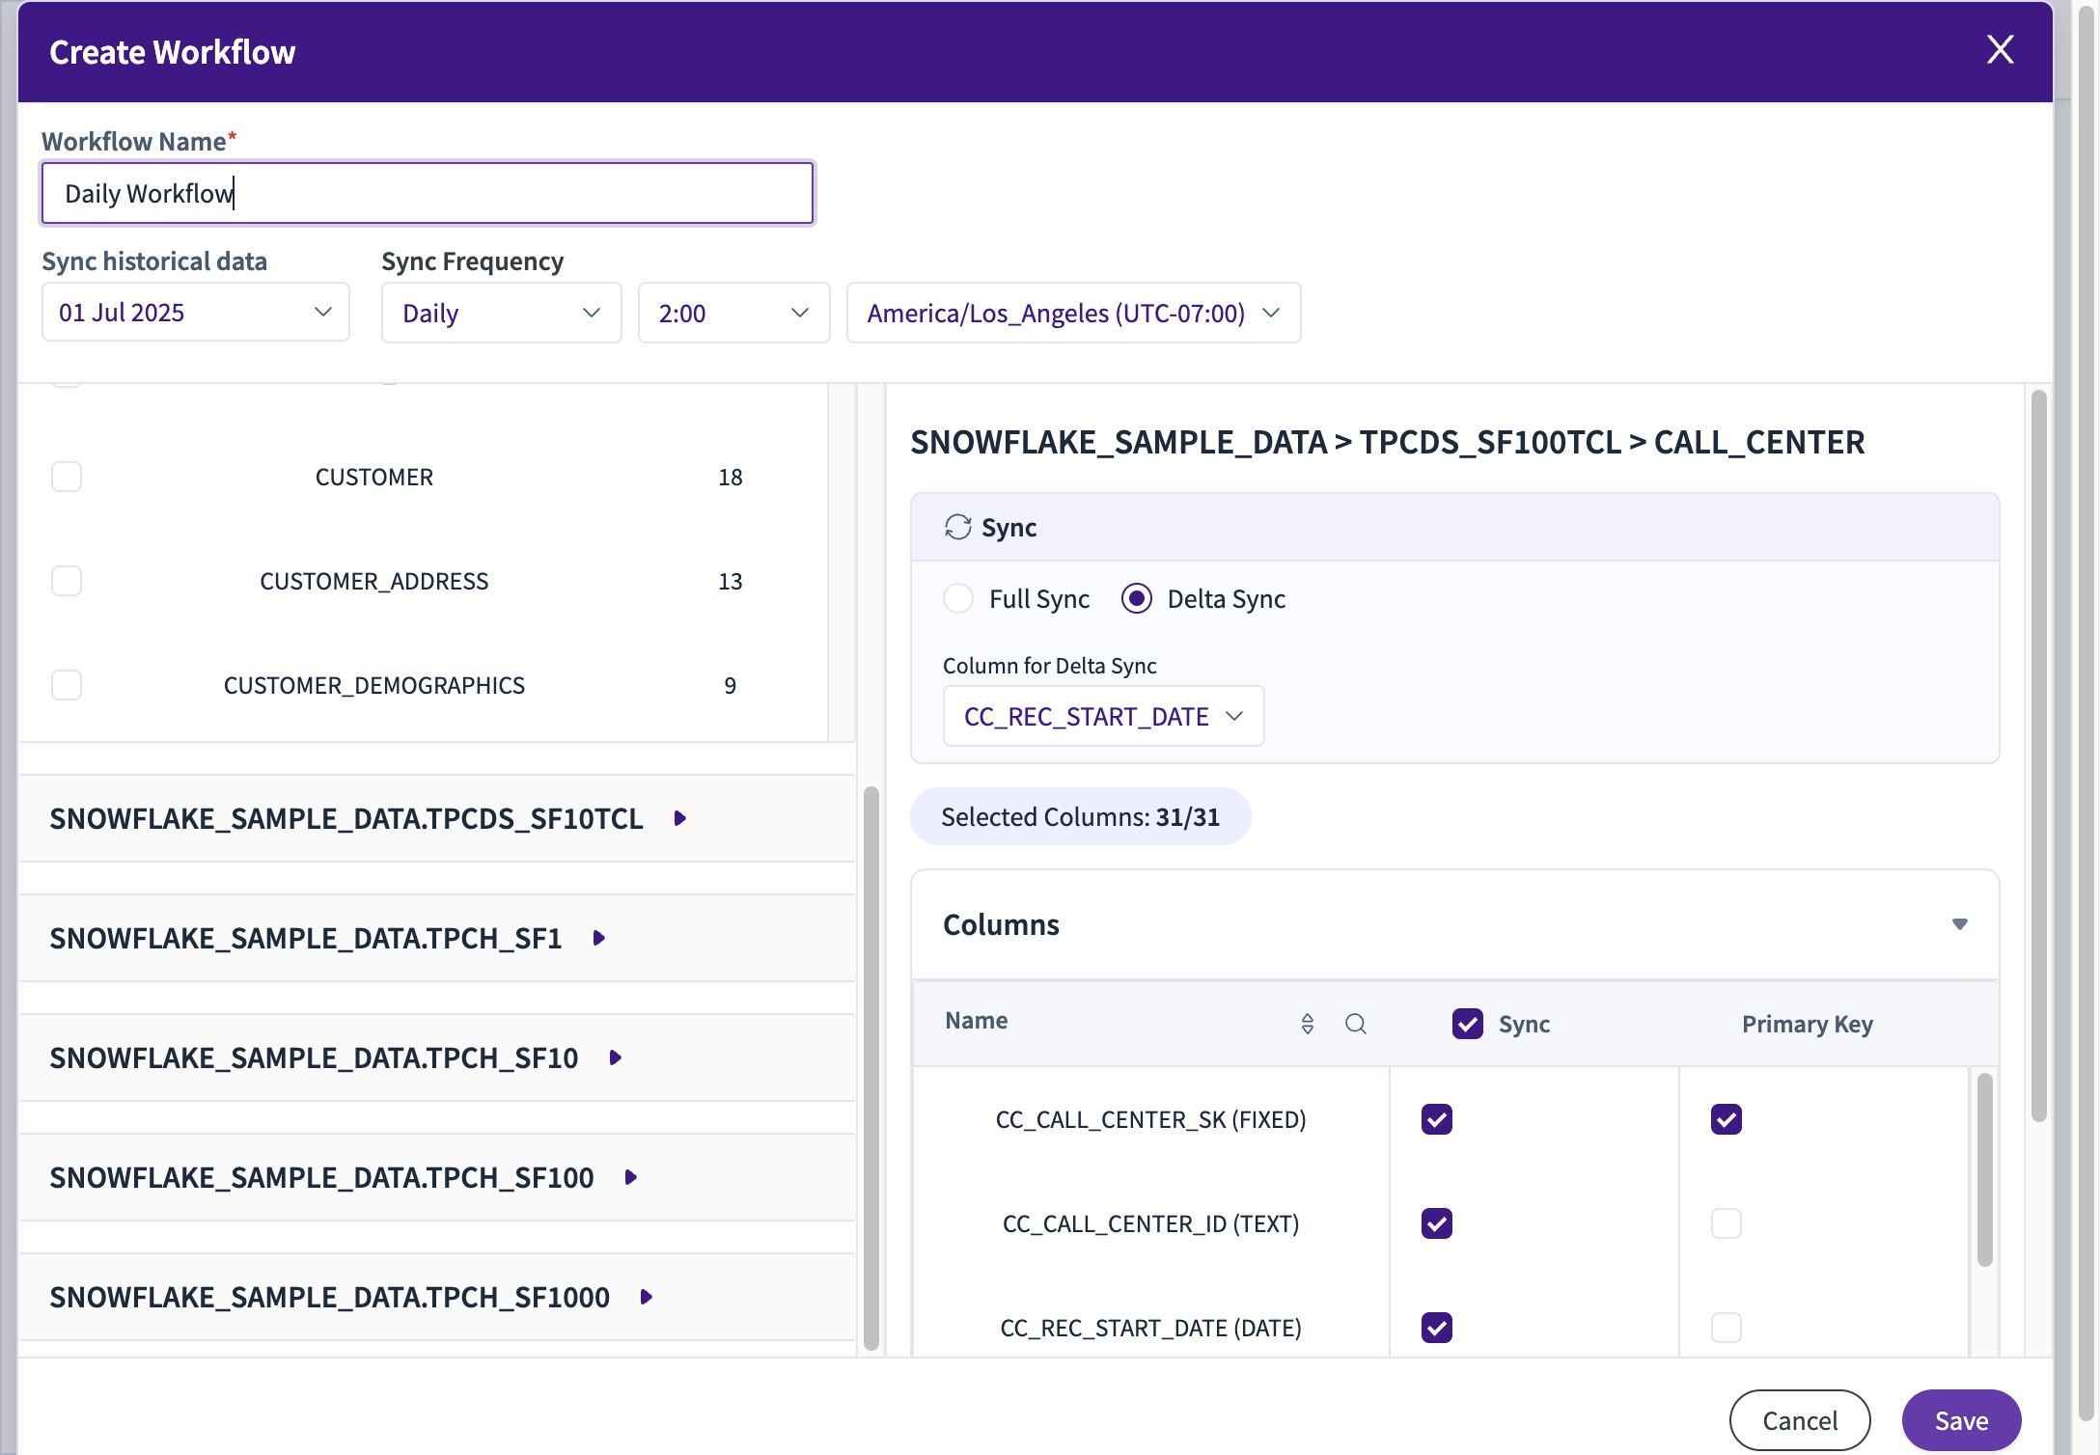Click the Workflow Name input field

[427, 194]
